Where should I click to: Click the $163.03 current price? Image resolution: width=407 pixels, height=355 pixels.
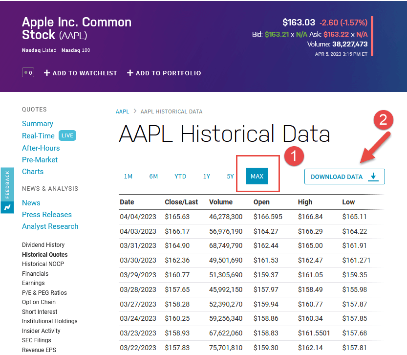(299, 22)
